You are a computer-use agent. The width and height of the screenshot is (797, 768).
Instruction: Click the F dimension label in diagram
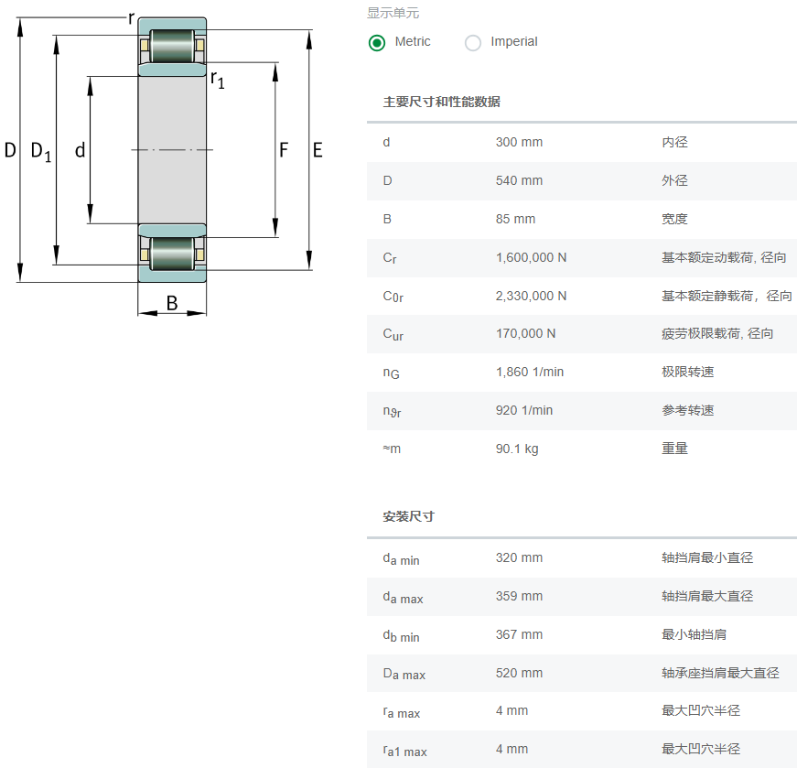pos(284,149)
